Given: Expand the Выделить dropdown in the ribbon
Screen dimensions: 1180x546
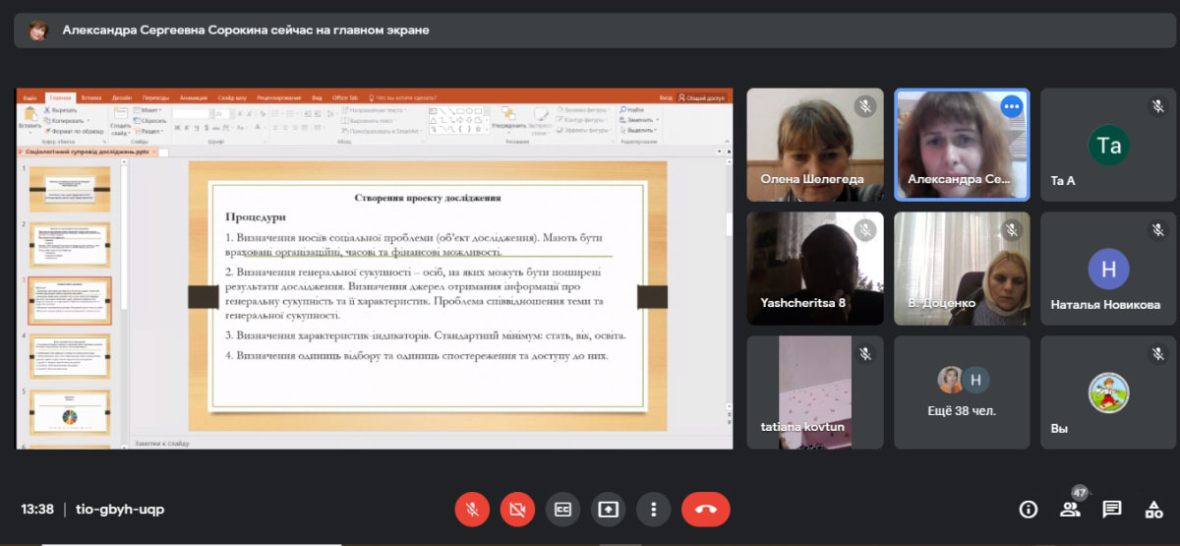Looking at the screenshot, I should coord(641,130).
